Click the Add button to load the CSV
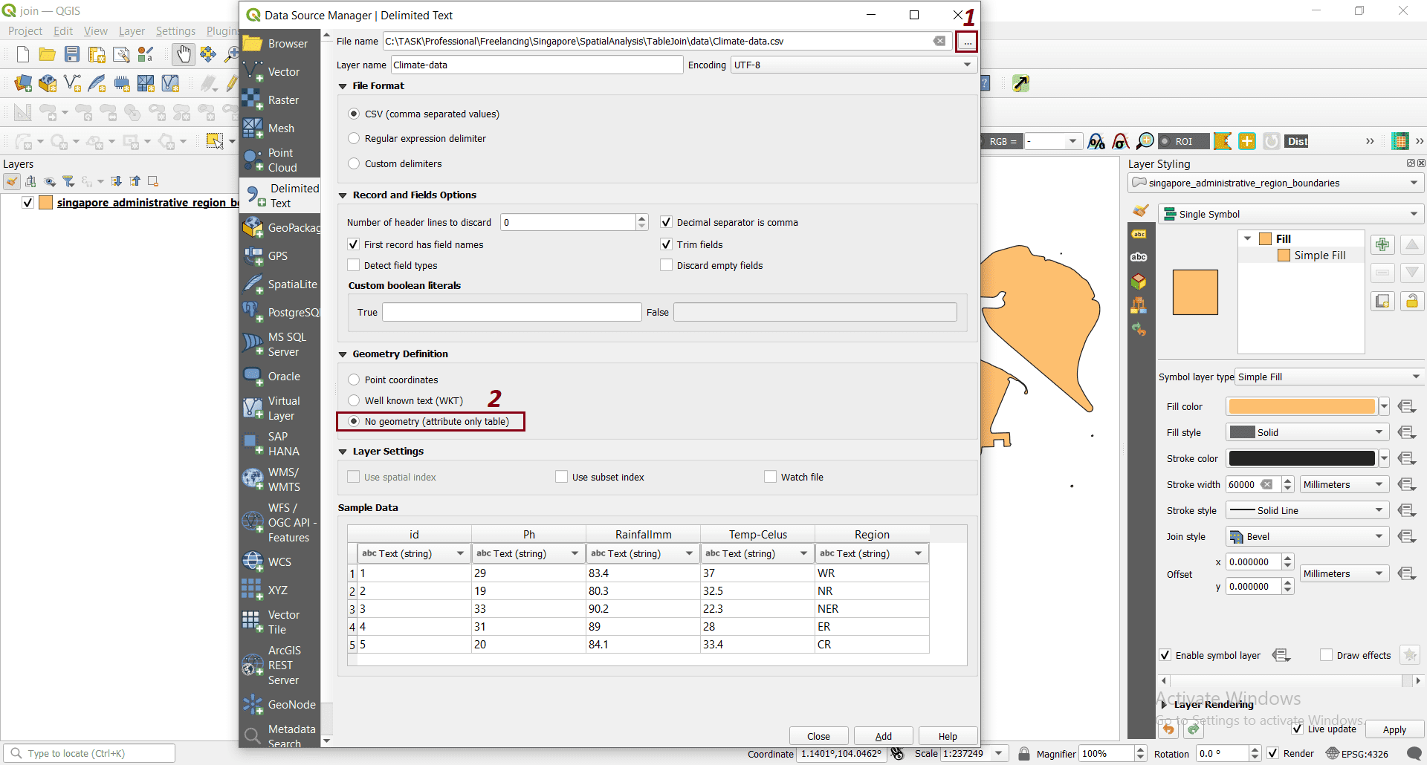Image resolution: width=1427 pixels, height=765 pixels. click(883, 735)
